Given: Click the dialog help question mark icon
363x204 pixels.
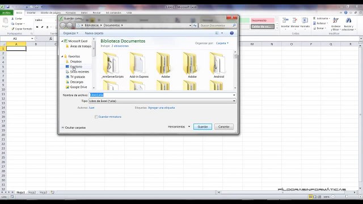Looking at the screenshot, I should click(232, 33).
